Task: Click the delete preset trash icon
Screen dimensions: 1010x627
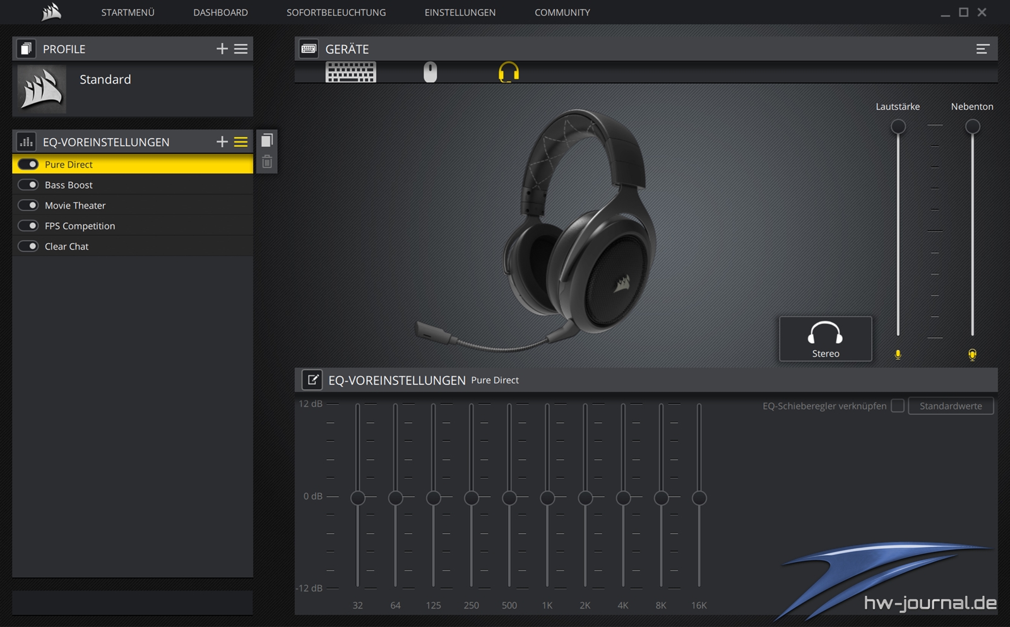Action: pyautogui.click(x=267, y=161)
